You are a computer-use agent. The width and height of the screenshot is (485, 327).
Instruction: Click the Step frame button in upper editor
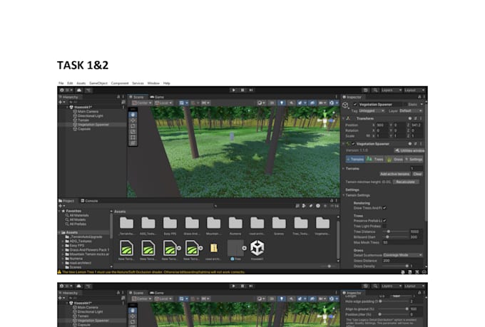click(x=251, y=90)
